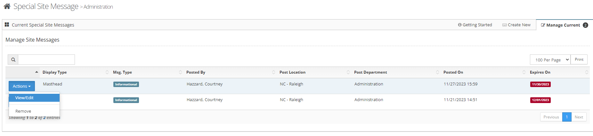The height and width of the screenshot is (136, 593).
Task: Sort by Expires On column arrows
Action: coord(586,72)
